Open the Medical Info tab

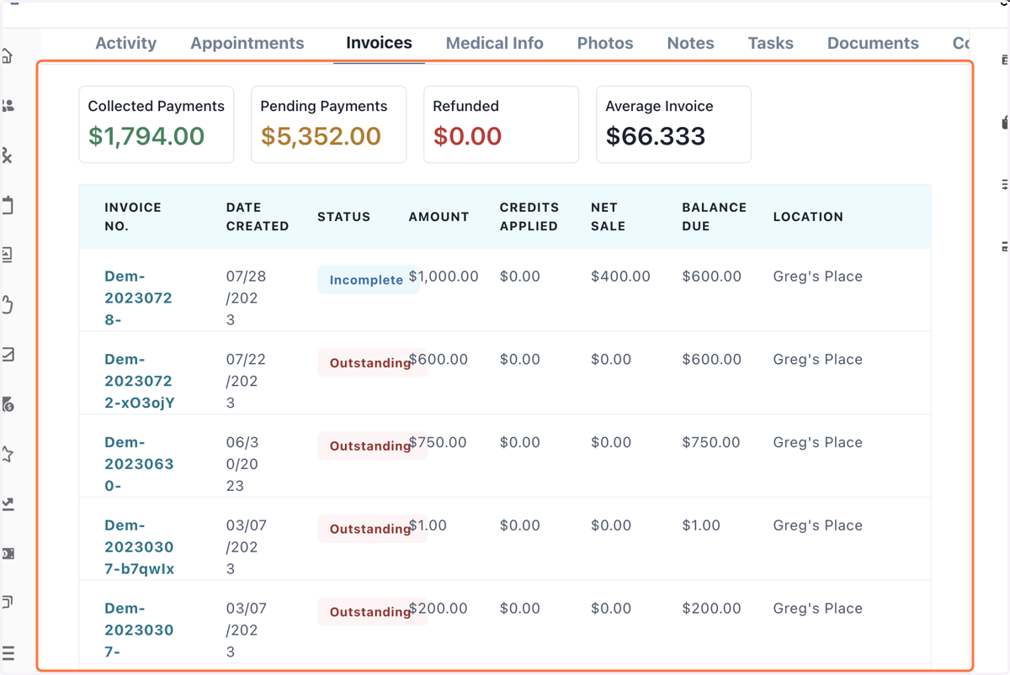494,43
